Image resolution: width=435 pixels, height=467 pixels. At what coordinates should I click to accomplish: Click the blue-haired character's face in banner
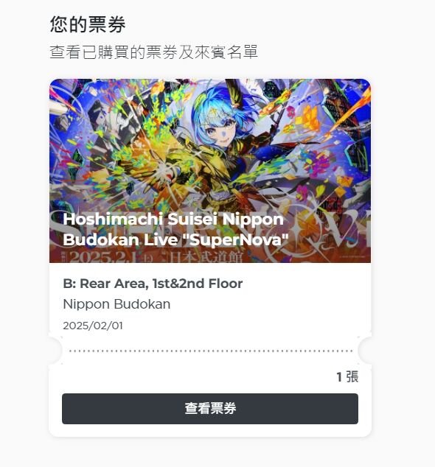[x=217, y=128]
